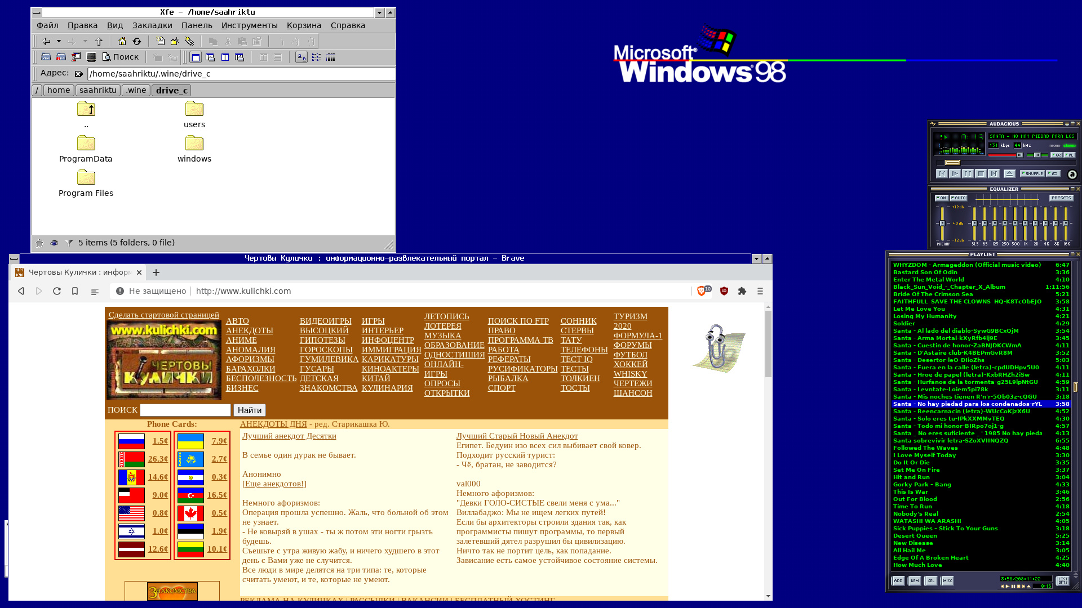
Task: Open Xfe window menu button in title bar
Action: [37, 12]
